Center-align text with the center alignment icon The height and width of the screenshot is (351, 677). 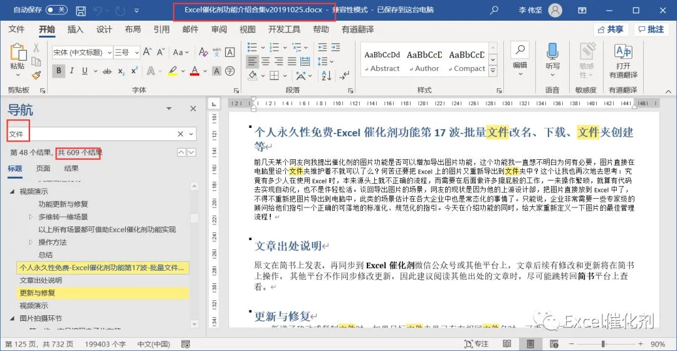[266, 61]
